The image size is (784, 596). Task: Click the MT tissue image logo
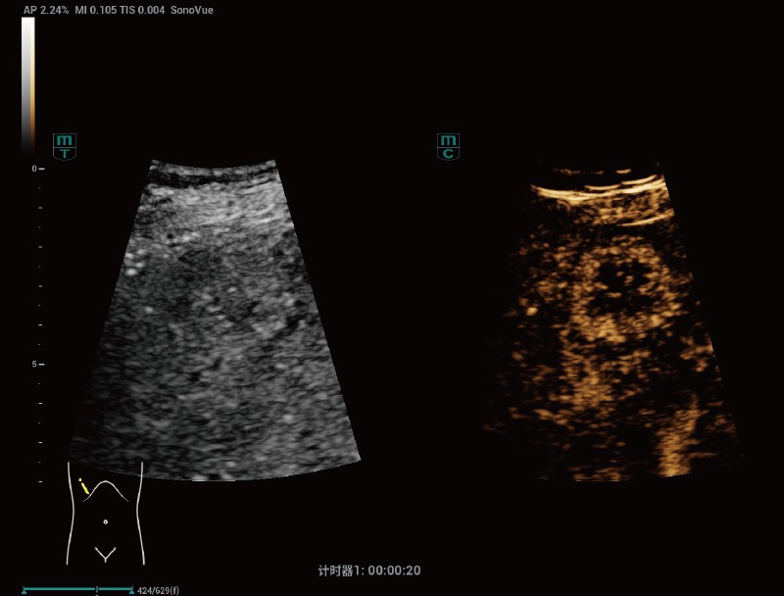pos(65,147)
